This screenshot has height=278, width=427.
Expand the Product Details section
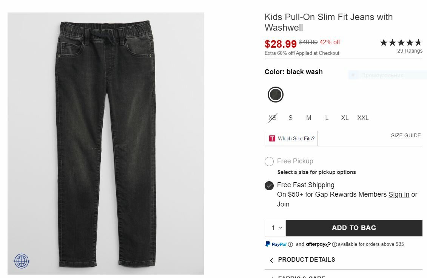click(x=306, y=260)
